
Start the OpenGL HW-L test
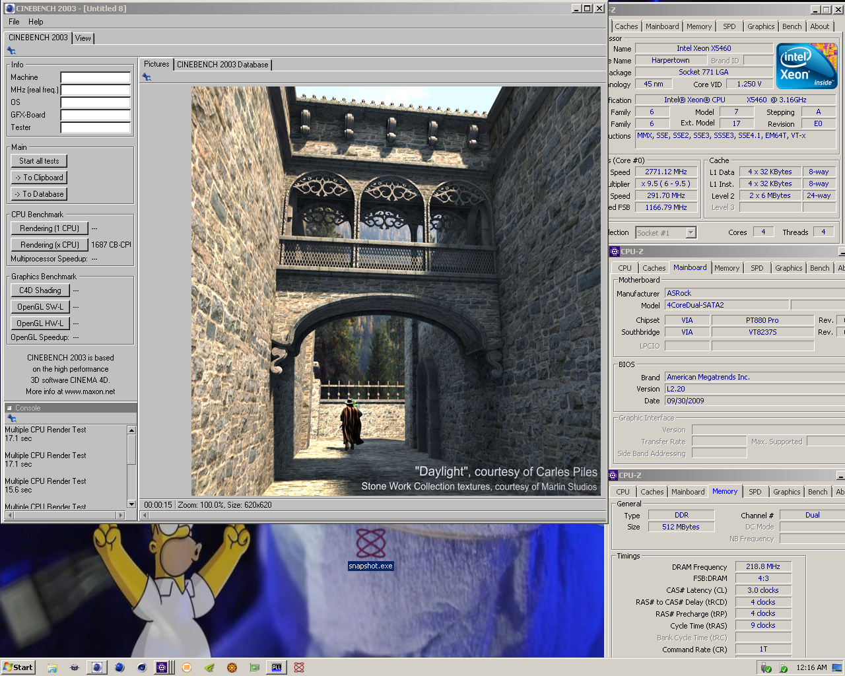[40, 323]
